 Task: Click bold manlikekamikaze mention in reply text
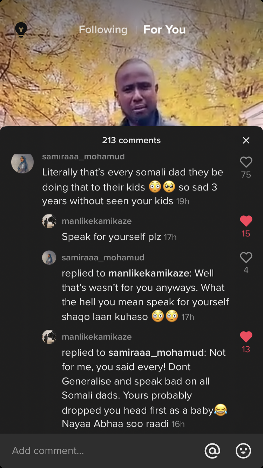tap(149, 273)
